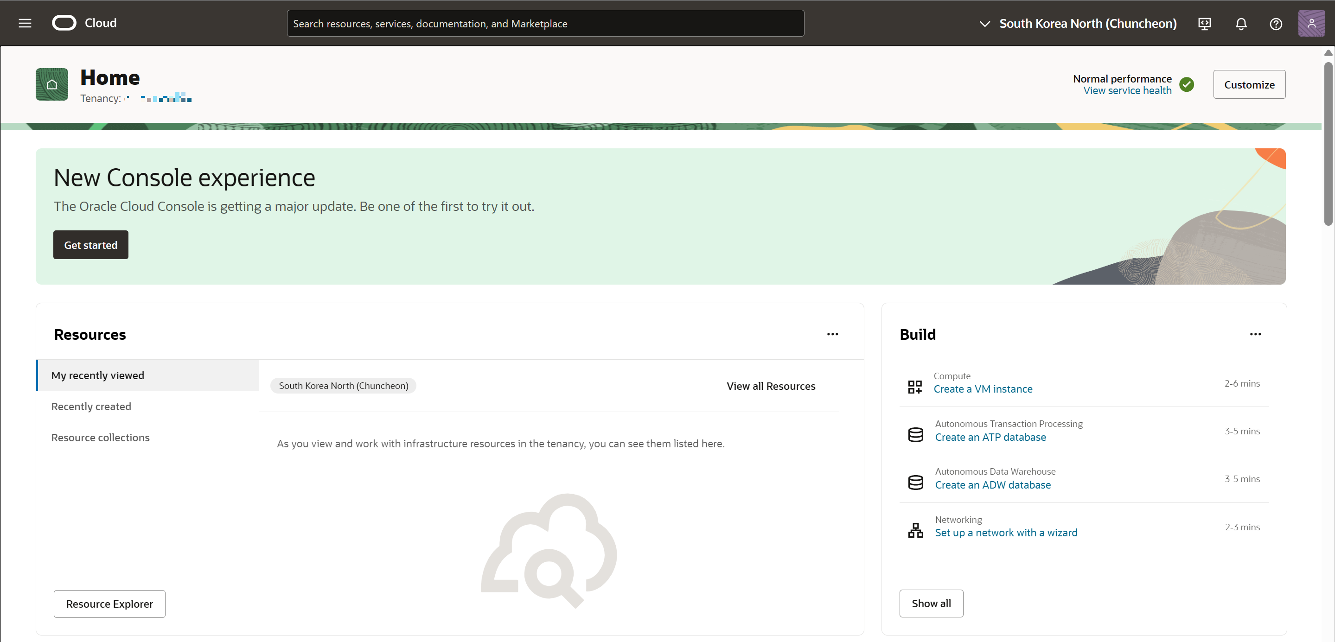Open Cloud Shell developer tools icon
This screenshot has width=1335, height=642.
click(x=1205, y=23)
